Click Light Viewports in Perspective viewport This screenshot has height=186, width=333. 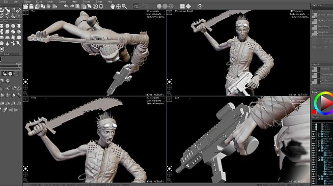point(298,14)
